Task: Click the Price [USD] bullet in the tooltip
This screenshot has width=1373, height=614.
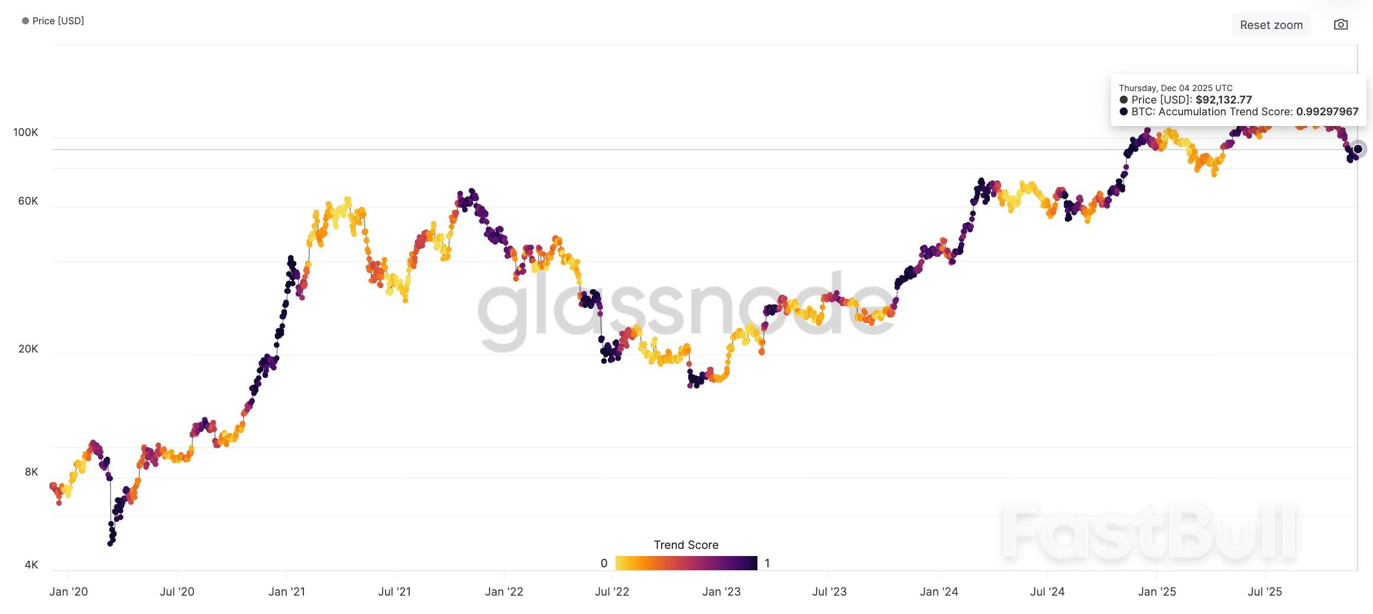Action: pos(1123,99)
